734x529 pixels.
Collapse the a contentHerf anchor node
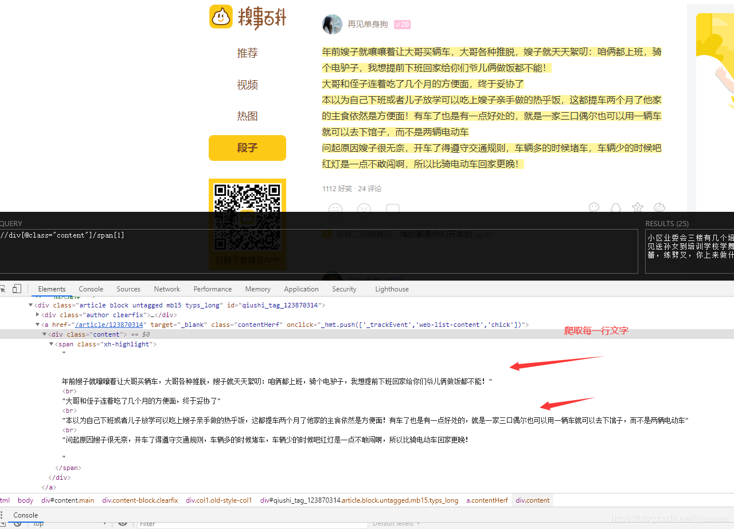coord(38,325)
